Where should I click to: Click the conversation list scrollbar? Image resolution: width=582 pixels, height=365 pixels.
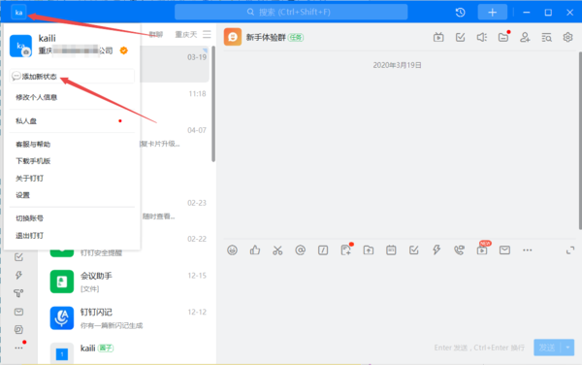[213, 104]
